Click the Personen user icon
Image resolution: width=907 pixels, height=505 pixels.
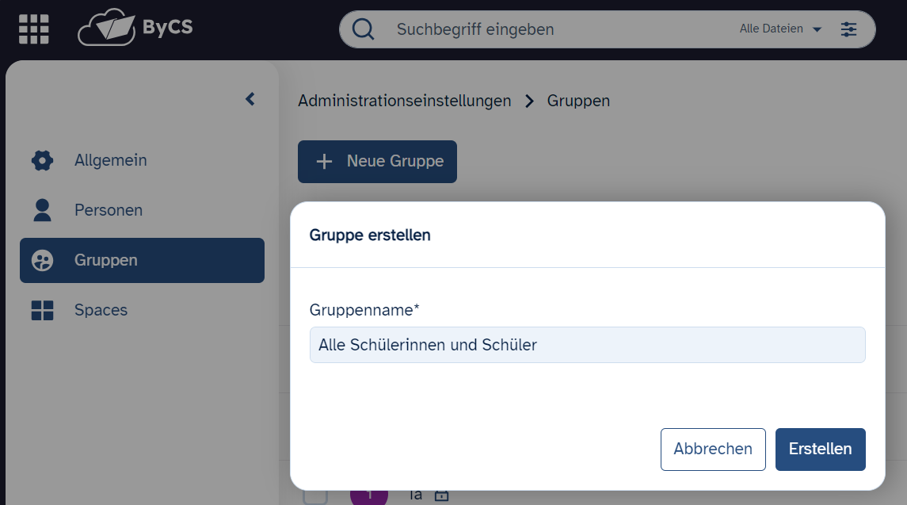pyautogui.click(x=42, y=210)
